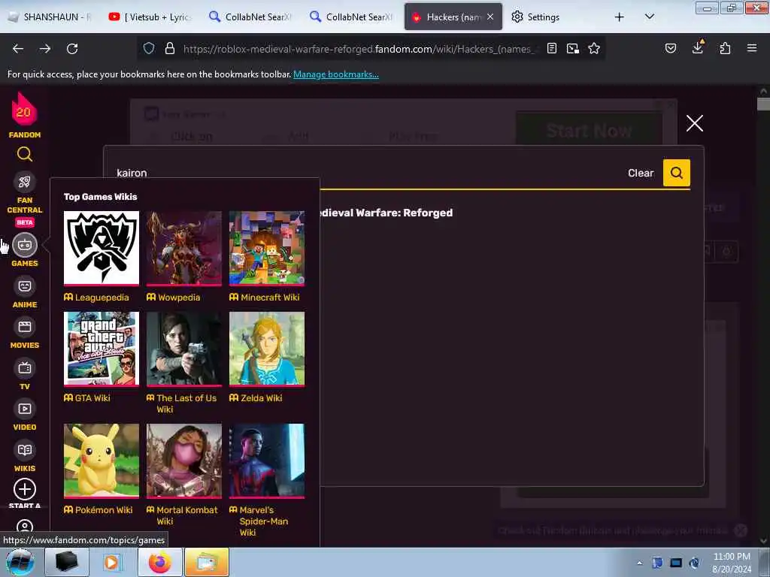Screen dimensions: 770x577
Task: Open Pokémon Wiki thumbnail image
Action: point(102,461)
